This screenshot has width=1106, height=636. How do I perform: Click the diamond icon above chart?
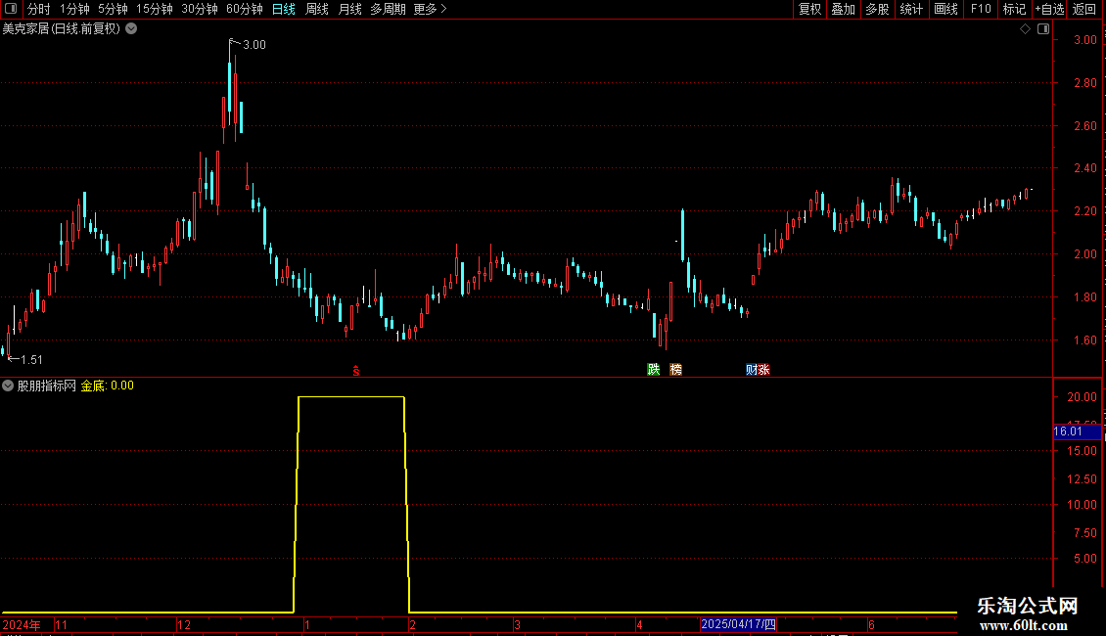(1026, 29)
